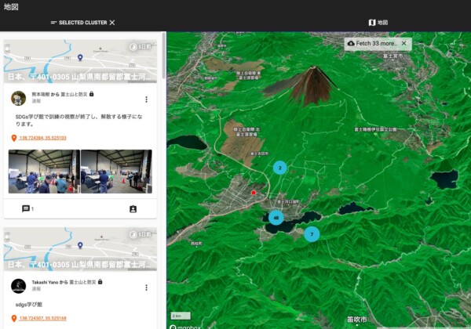The image size is (471, 329).
Task: Click Fetch 33 more button
Action: point(372,43)
